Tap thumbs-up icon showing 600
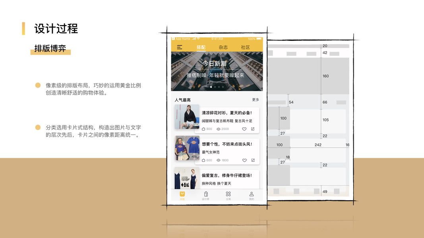 (203, 160)
